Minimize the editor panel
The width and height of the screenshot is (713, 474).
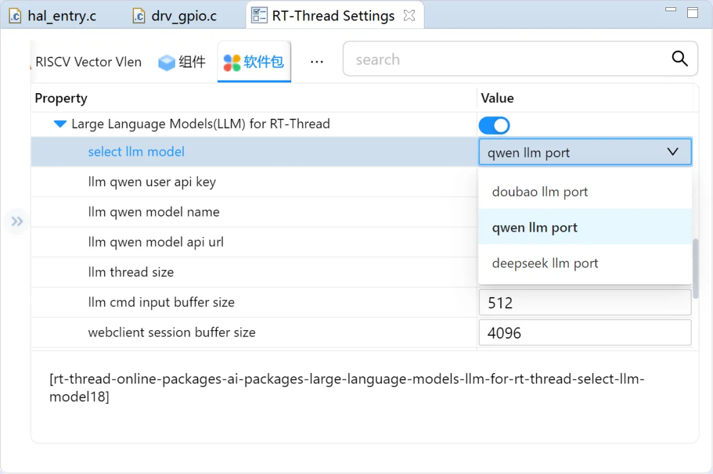(x=671, y=9)
